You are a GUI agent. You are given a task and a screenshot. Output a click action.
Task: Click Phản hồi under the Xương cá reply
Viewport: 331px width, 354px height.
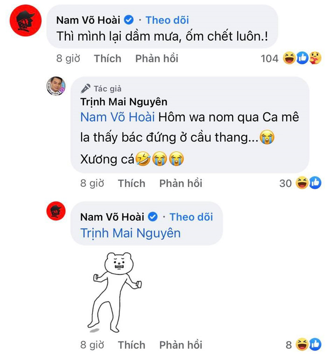point(181,183)
